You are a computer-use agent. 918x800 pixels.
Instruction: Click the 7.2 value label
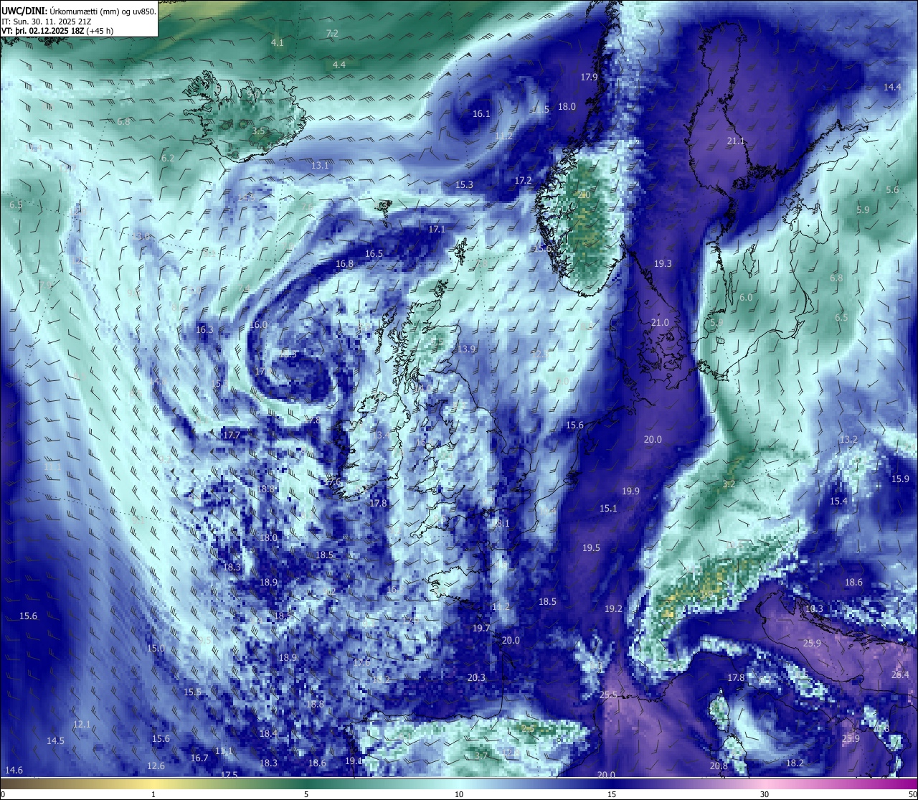(x=332, y=34)
